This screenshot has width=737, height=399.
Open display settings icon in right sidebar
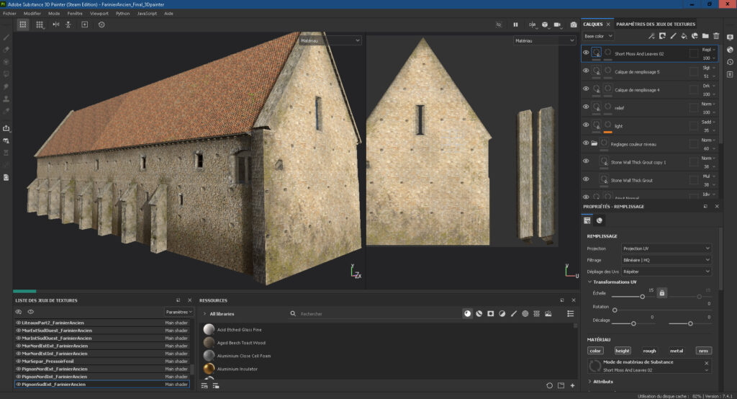730,37
